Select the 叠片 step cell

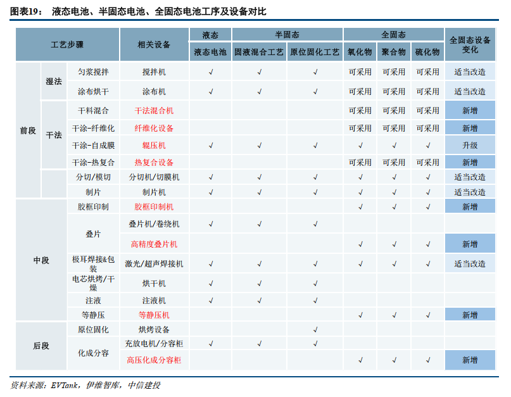coord(93,234)
